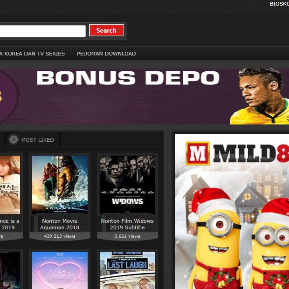Image resolution: width=289 pixels, height=289 pixels.
Task: Open the Widows movie poster thumbnail
Action: [x=127, y=185]
